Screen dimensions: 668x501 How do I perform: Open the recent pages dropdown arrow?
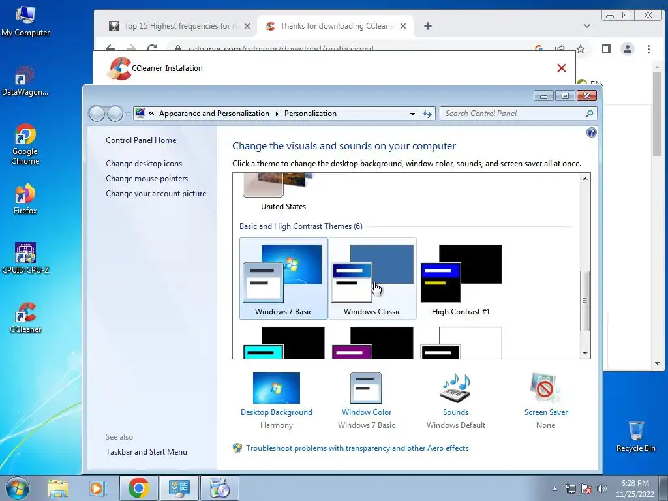[x=128, y=114]
